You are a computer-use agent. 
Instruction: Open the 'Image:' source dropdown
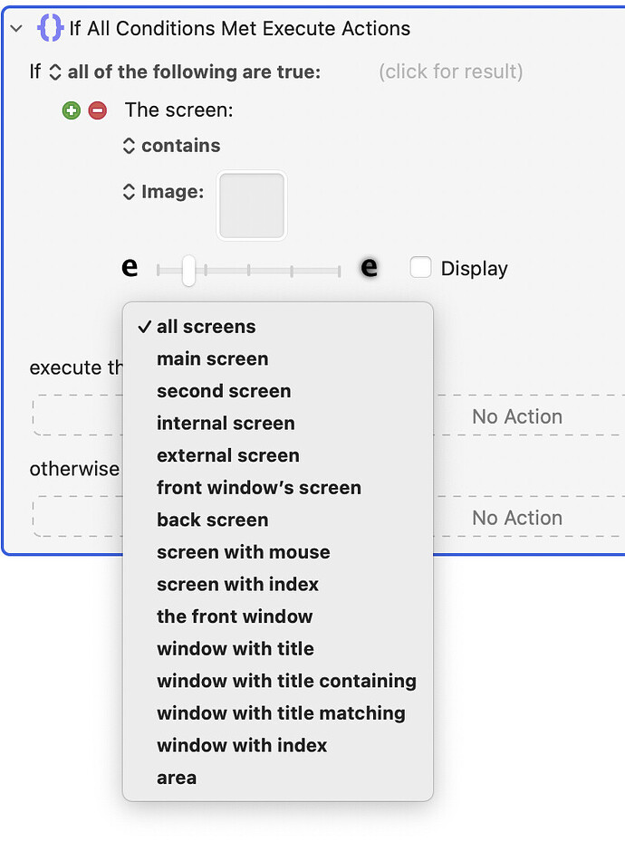pyautogui.click(x=164, y=192)
